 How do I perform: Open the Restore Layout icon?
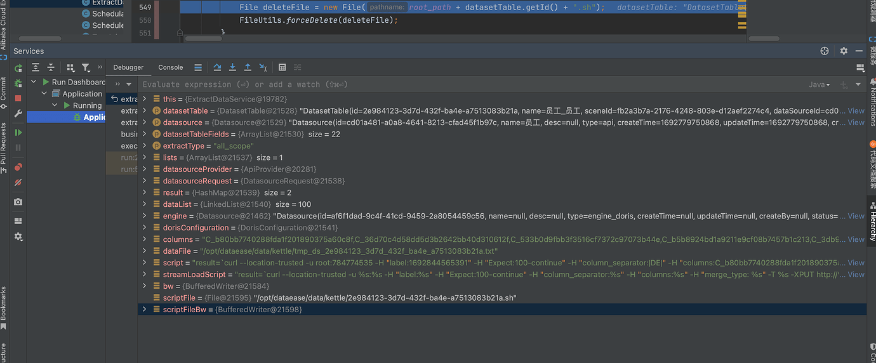(18, 221)
